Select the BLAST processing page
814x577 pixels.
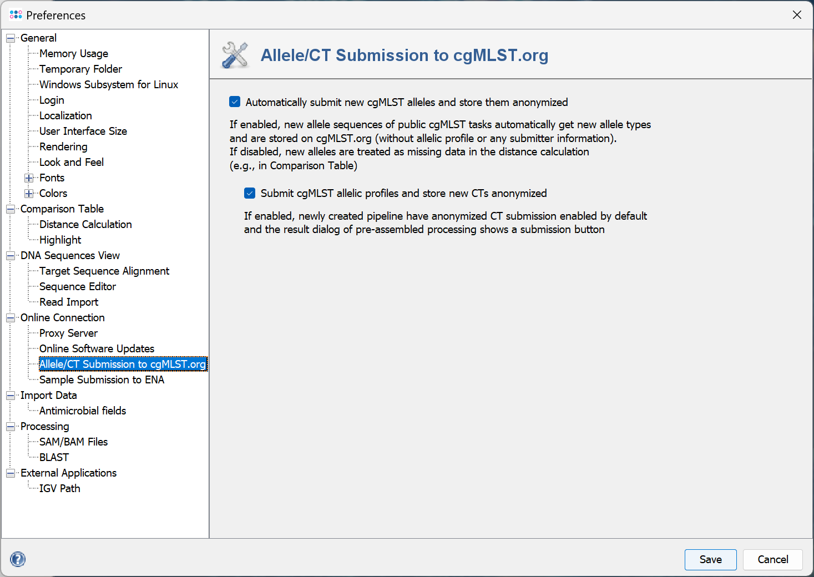(54, 458)
